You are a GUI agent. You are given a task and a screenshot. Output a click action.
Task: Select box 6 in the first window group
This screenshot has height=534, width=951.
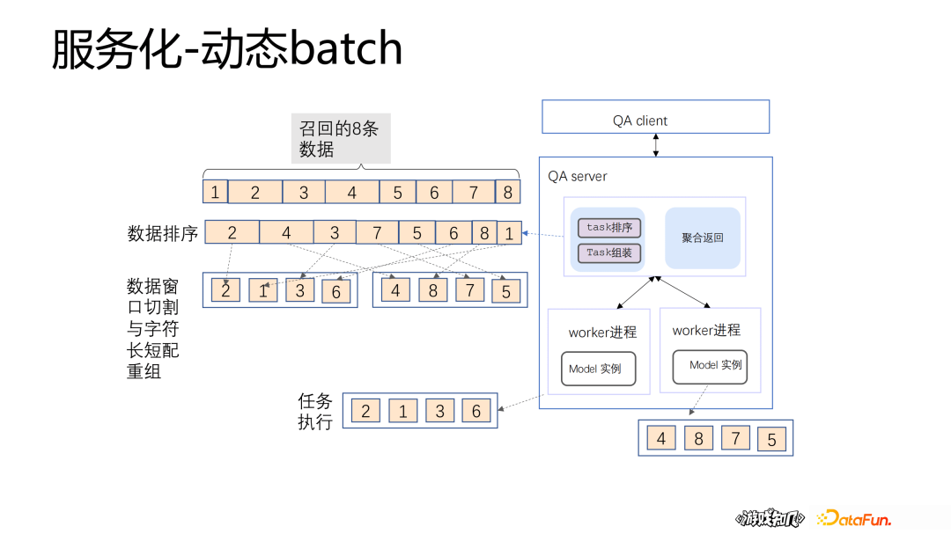click(x=336, y=291)
